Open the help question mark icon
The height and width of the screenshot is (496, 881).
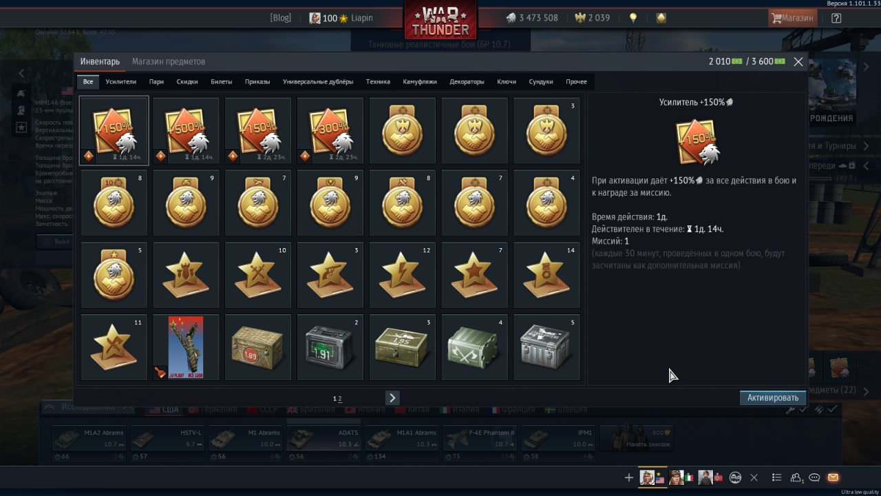[x=836, y=18]
